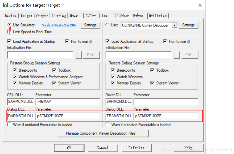
Task: Switch to the Linker tab
Action: 123,16
